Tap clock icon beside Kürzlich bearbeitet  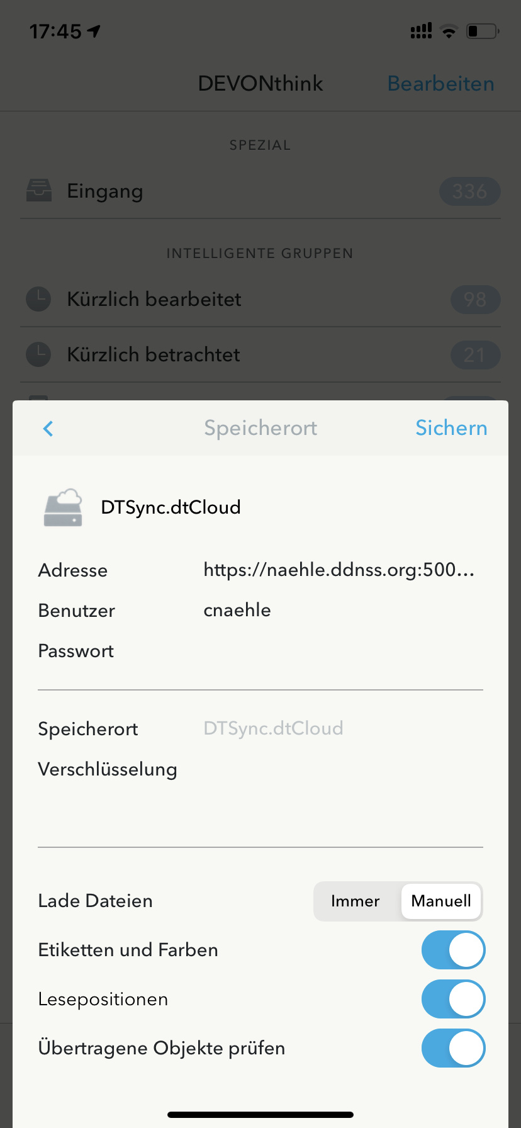point(38,299)
